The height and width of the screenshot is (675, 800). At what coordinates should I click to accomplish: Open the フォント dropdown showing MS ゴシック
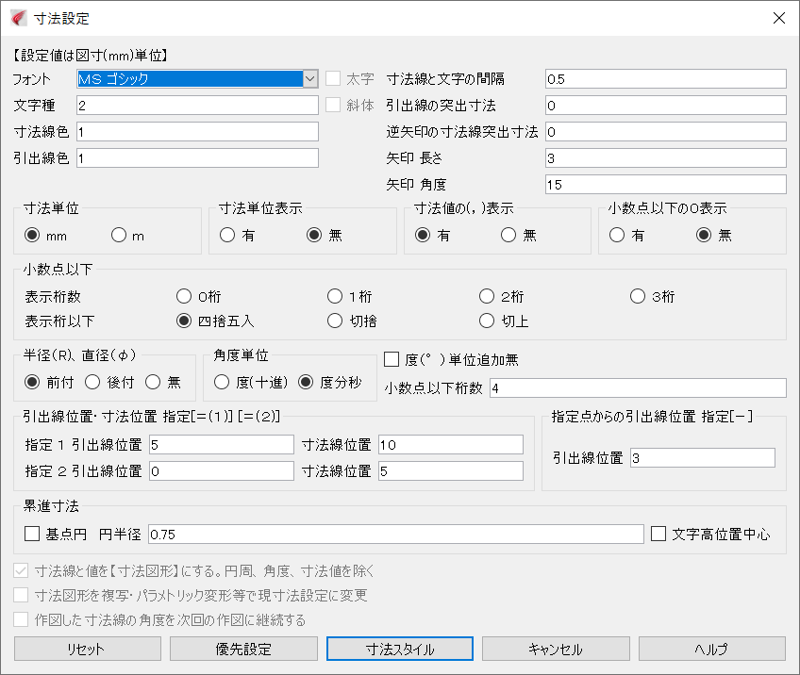tap(310, 78)
